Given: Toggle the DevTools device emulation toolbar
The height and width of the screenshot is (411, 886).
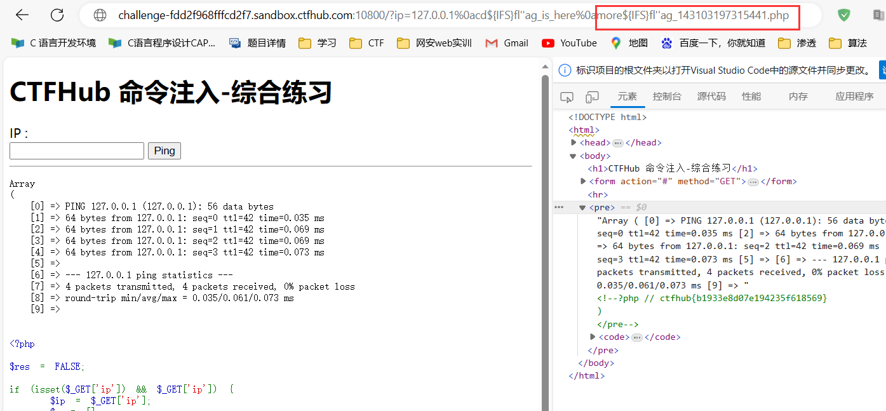Looking at the screenshot, I should coord(592,97).
